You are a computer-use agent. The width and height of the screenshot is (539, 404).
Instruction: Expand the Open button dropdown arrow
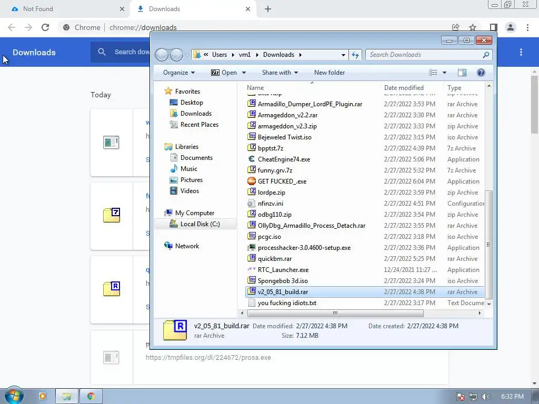coord(244,73)
